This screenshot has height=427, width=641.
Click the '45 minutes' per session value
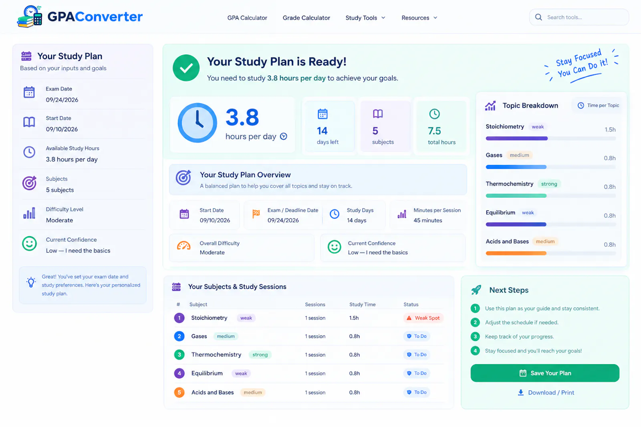[428, 221]
